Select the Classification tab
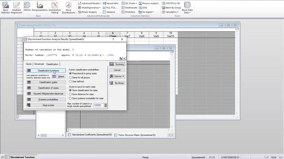Image resolution: width=284 pixels, height=159 pixels. pyautogui.click(x=52, y=64)
